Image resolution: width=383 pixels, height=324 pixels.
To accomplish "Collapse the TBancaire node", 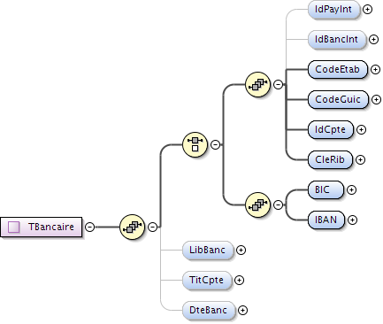I will [x=89, y=227].
